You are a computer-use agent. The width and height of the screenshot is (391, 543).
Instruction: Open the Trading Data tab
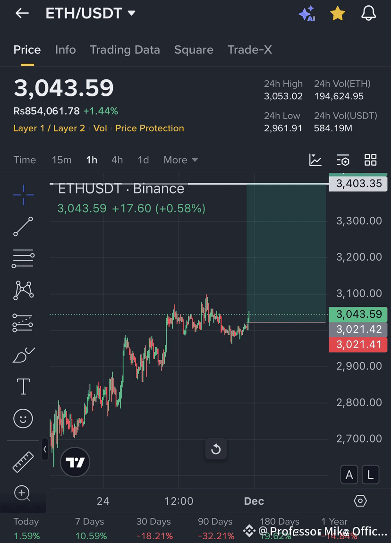[125, 50]
